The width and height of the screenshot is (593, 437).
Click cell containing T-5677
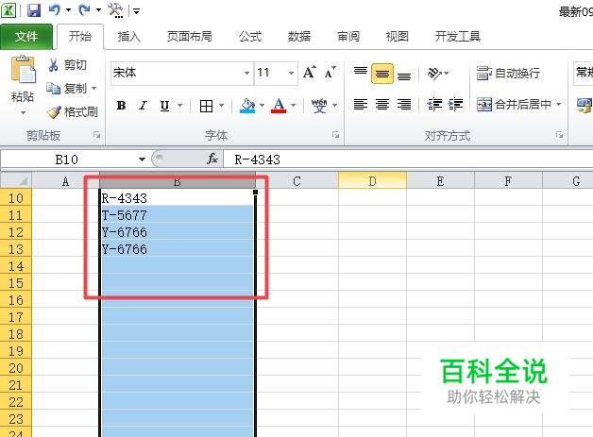tap(177, 215)
